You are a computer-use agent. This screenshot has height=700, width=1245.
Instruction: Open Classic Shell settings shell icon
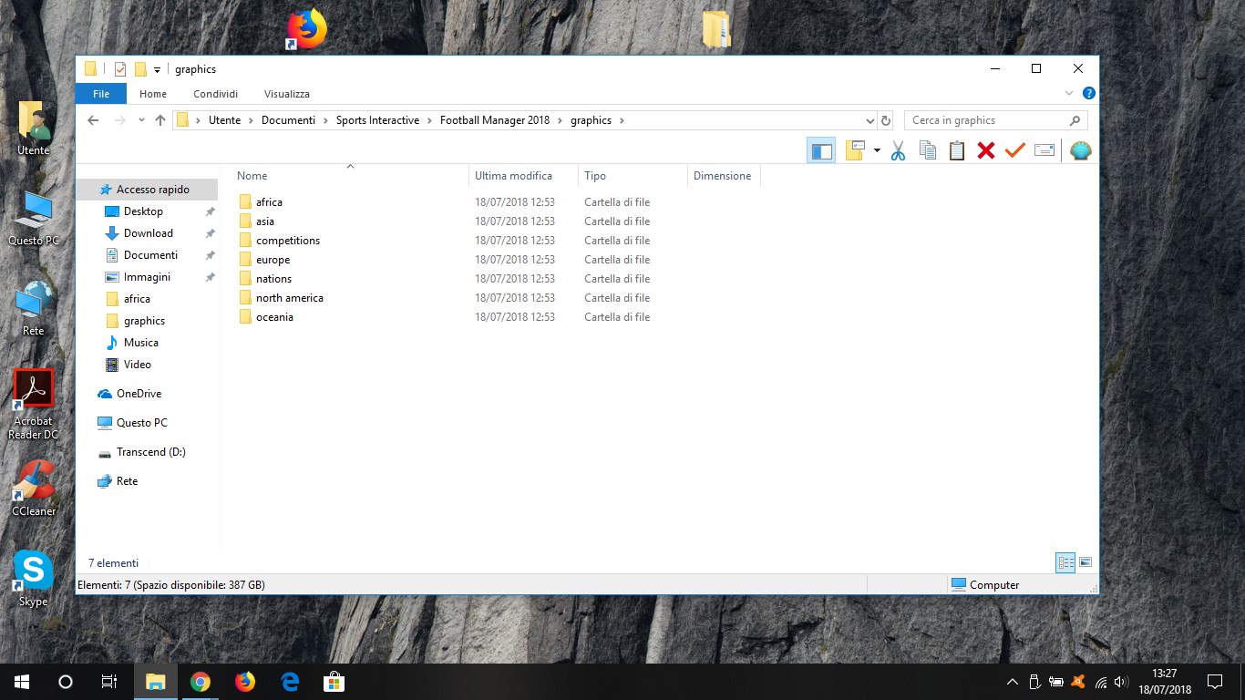coord(1080,150)
